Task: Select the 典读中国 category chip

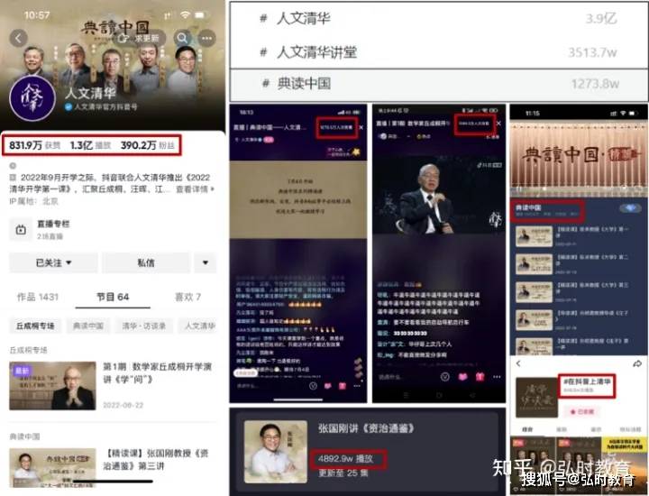Action: click(x=88, y=326)
